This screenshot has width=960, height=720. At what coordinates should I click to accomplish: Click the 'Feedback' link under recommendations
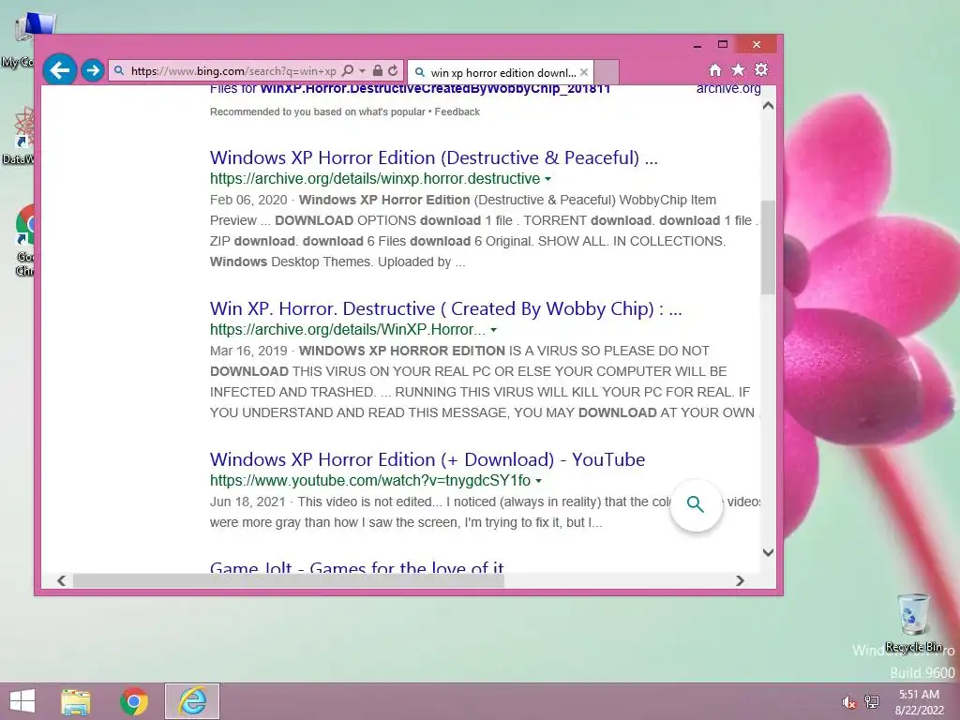click(457, 112)
